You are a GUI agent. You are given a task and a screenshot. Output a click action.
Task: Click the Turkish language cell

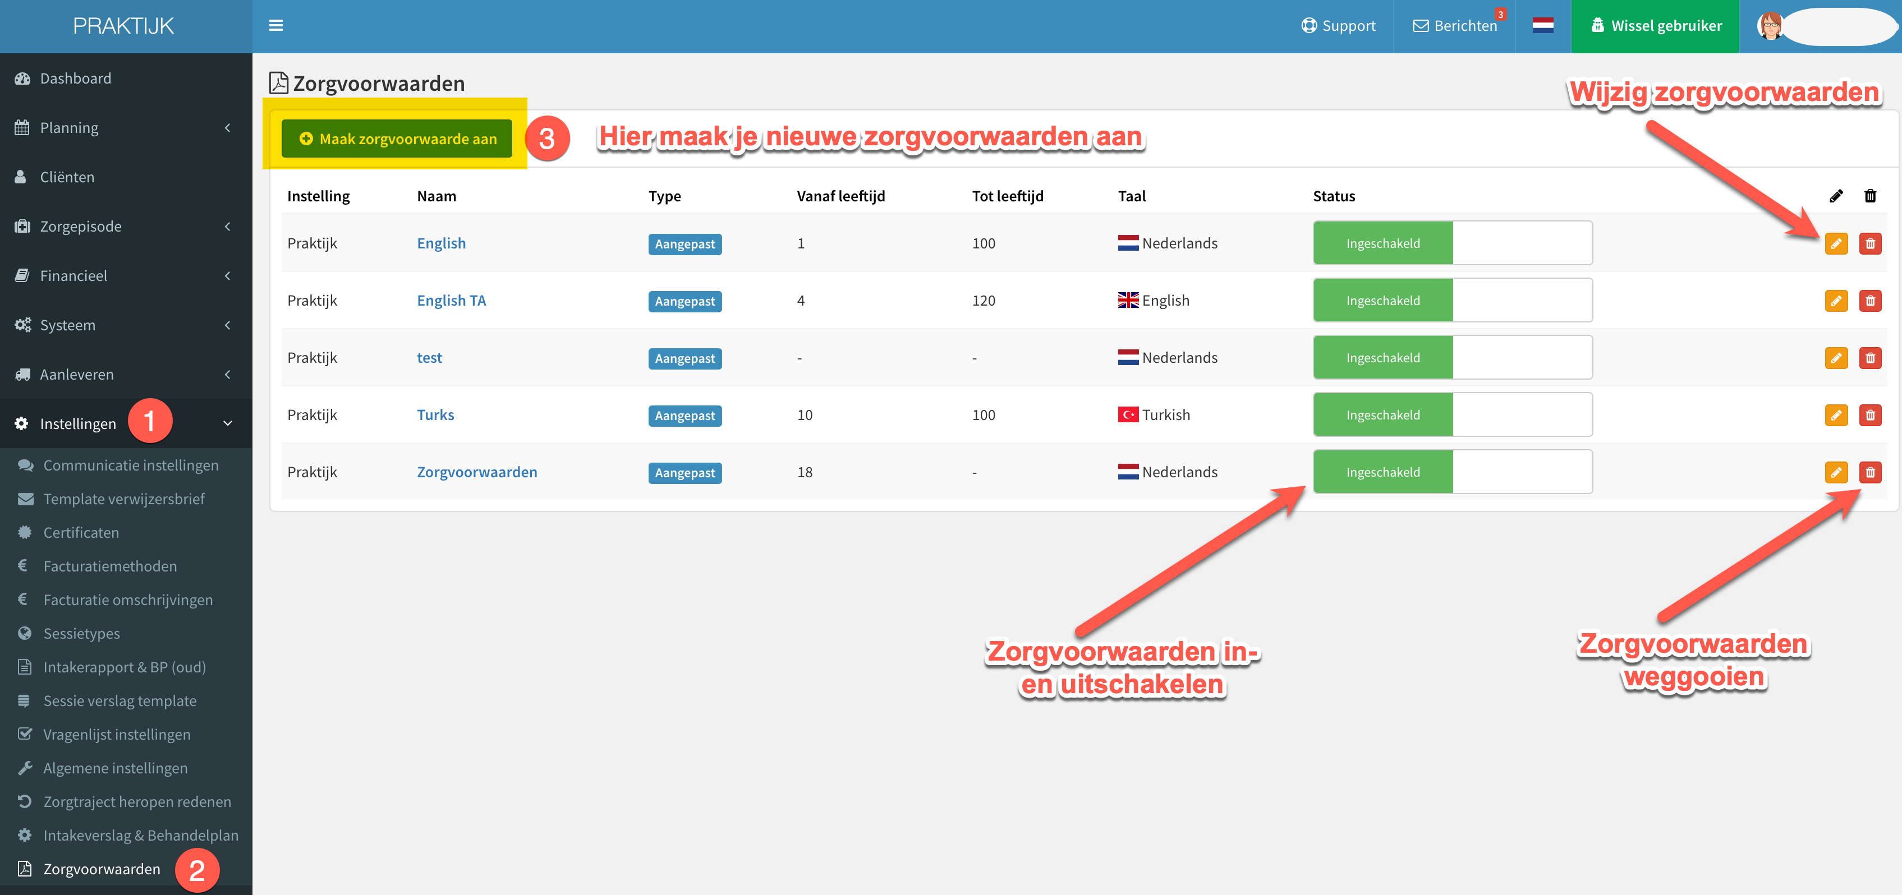pos(1154,414)
